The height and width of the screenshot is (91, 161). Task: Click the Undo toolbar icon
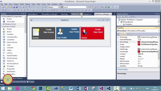point(29,7)
